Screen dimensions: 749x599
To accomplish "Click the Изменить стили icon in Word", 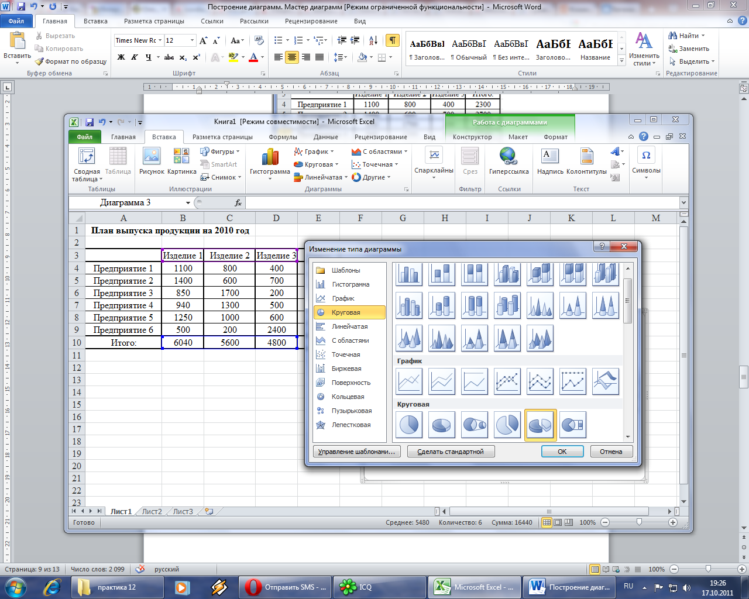I will 644,49.
